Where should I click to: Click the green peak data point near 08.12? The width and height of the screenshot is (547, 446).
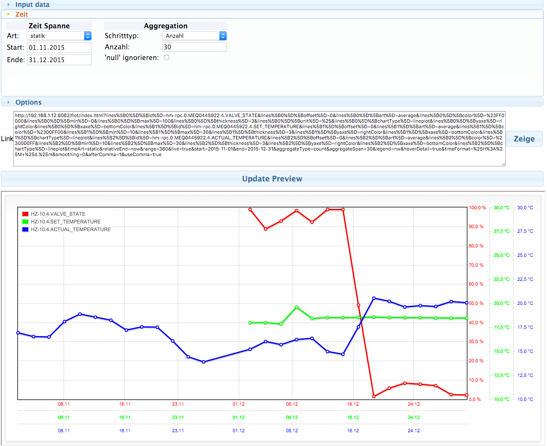pos(297,307)
